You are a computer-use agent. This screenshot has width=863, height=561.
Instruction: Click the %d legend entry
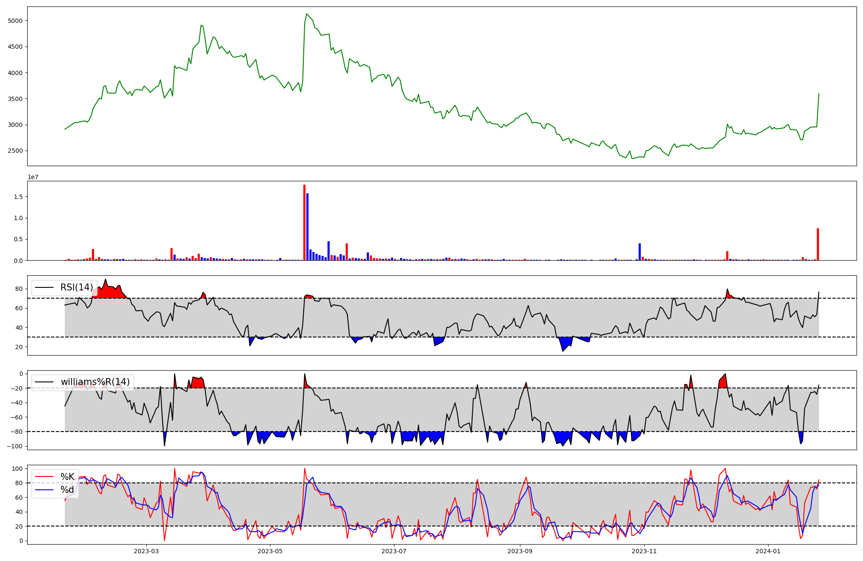click(x=67, y=490)
